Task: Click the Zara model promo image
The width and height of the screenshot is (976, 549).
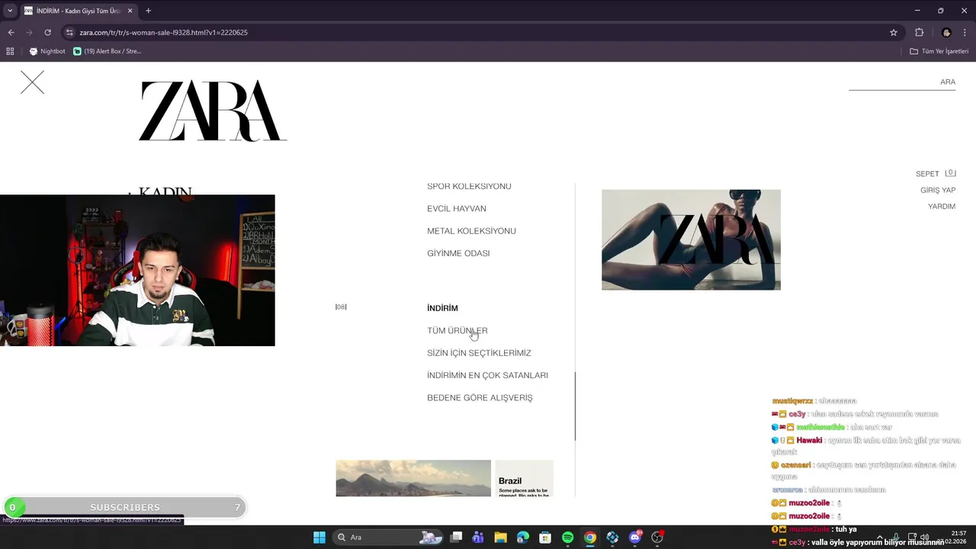Action: click(691, 239)
